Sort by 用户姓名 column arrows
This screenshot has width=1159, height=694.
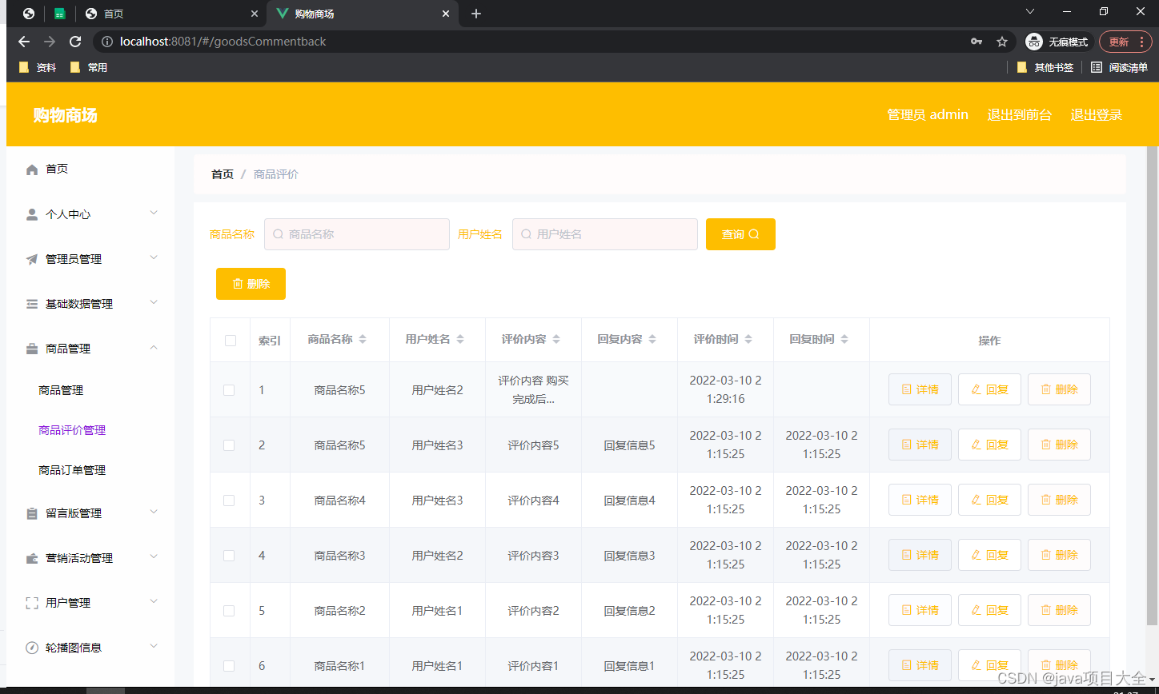click(x=460, y=340)
